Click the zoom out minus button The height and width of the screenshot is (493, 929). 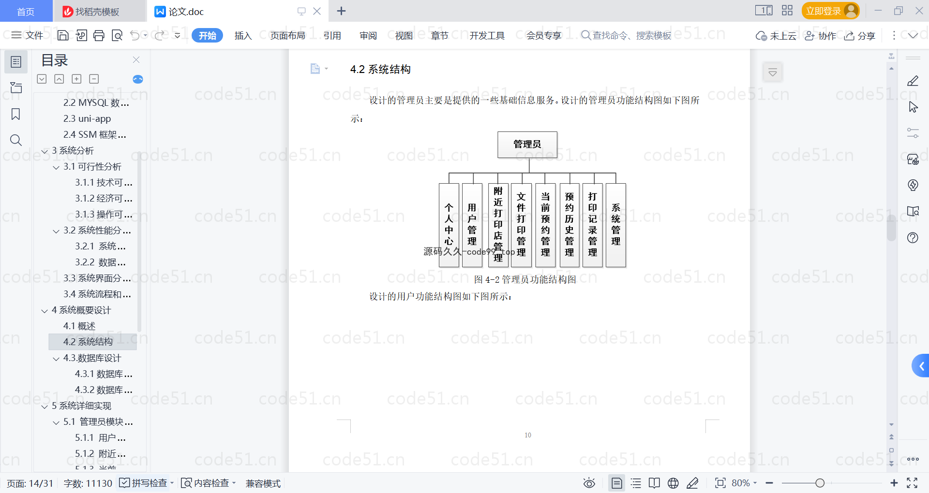pyautogui.click(x=769, y=483)
